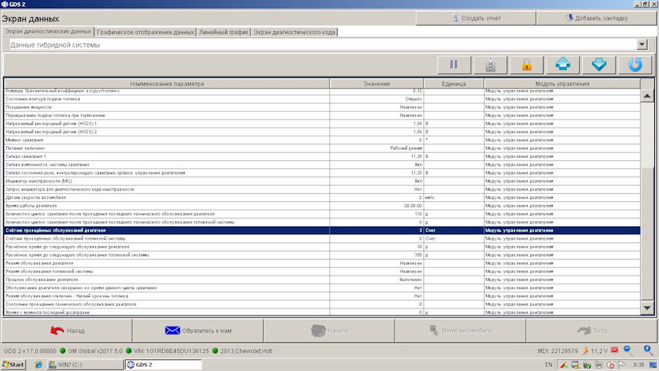Select the Экран диагностических данных tab
The image size is (659, 371).
(48, 32)
